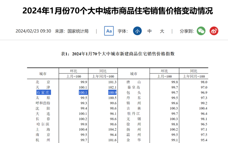The width and height of the screenshot is (228, 143).
Task: Click the 长春 city row label
Action: (43, 119)
